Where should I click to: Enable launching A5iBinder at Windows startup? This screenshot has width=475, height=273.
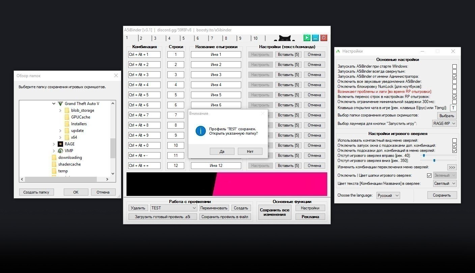(x=454, y=66)
